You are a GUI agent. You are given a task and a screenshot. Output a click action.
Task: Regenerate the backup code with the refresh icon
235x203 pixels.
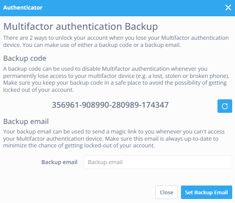pyautogui.click(x=225, y=106)
